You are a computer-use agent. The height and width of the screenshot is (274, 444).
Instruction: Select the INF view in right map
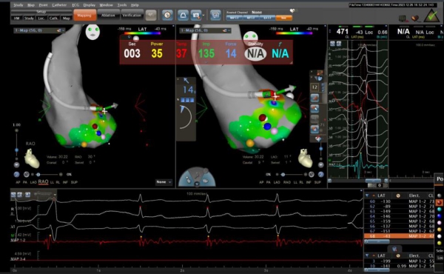(x=309, y=182)
